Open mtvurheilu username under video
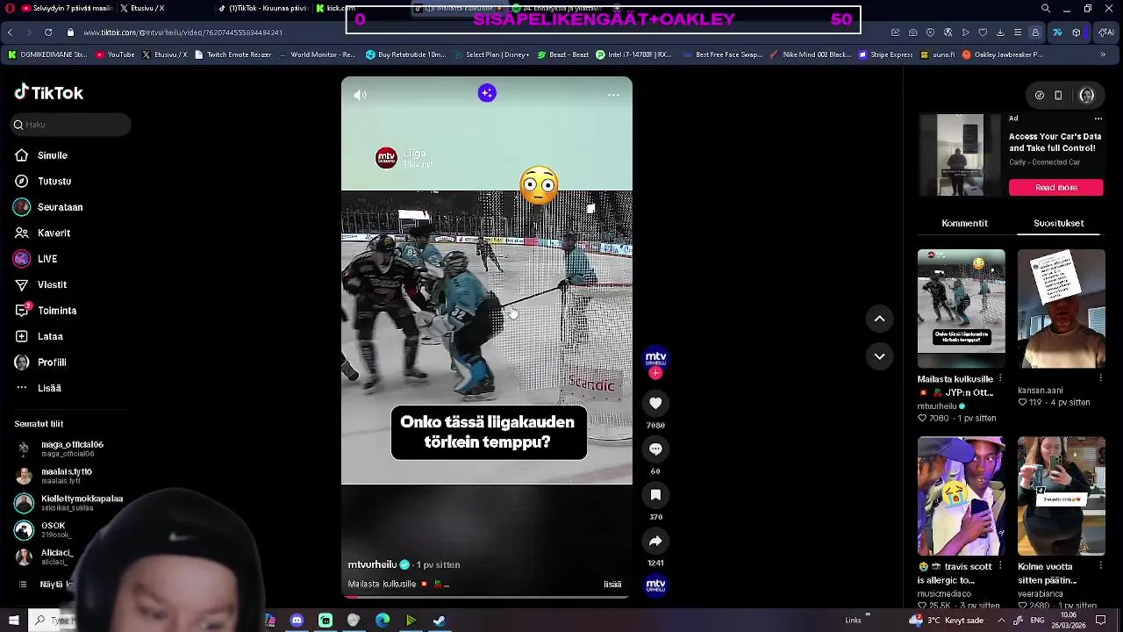1123x632 pixels. point(372,564)
